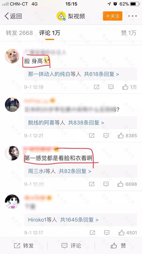Tap the repost icon on 9-1 12:19 comment
The width and height of the screenshot is (142, 254).
pyautogui.click(x=97, y=87)
